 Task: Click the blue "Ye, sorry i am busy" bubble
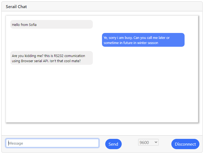(x=143, y=40)
